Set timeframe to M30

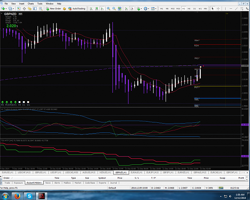[178, 9]
